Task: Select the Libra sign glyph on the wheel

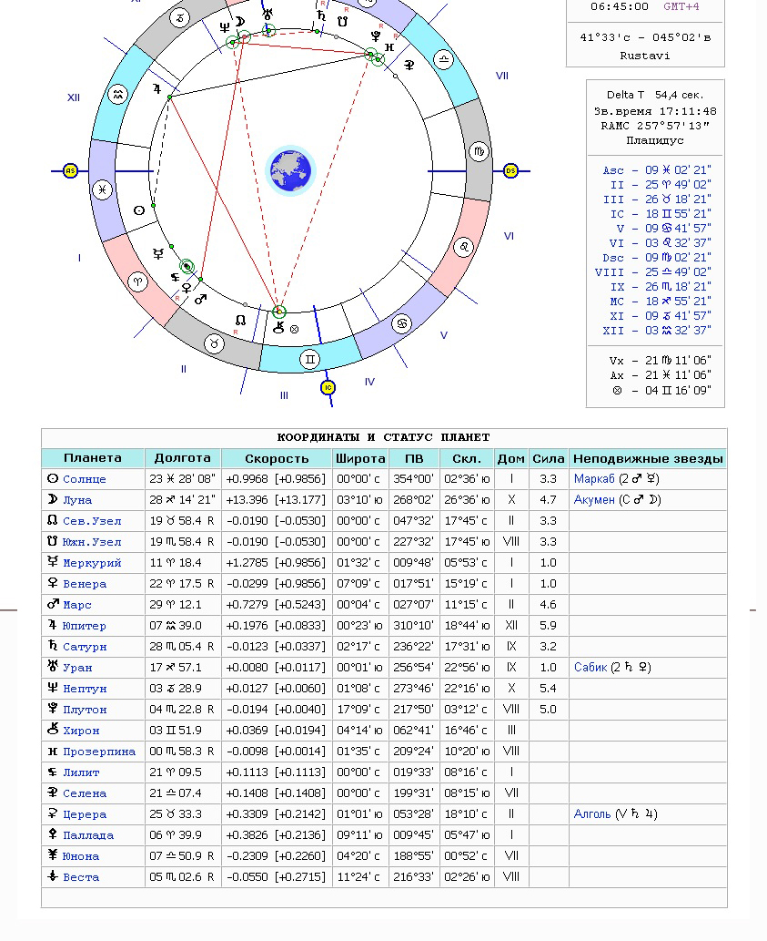Action: point(443,59)
